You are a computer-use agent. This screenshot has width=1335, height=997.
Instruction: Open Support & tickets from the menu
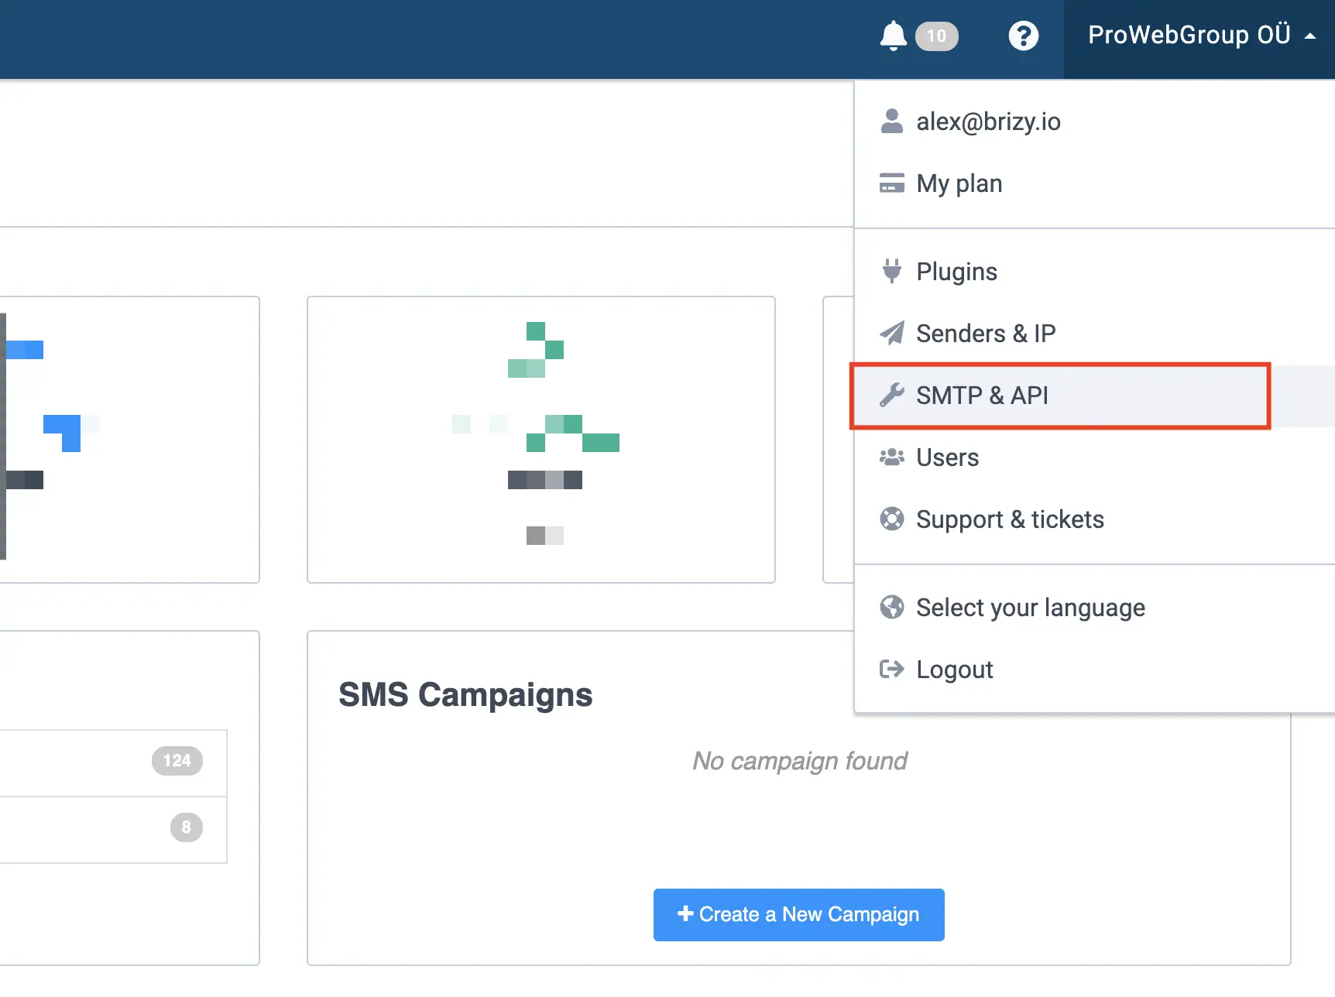(x=1010, y=519)
